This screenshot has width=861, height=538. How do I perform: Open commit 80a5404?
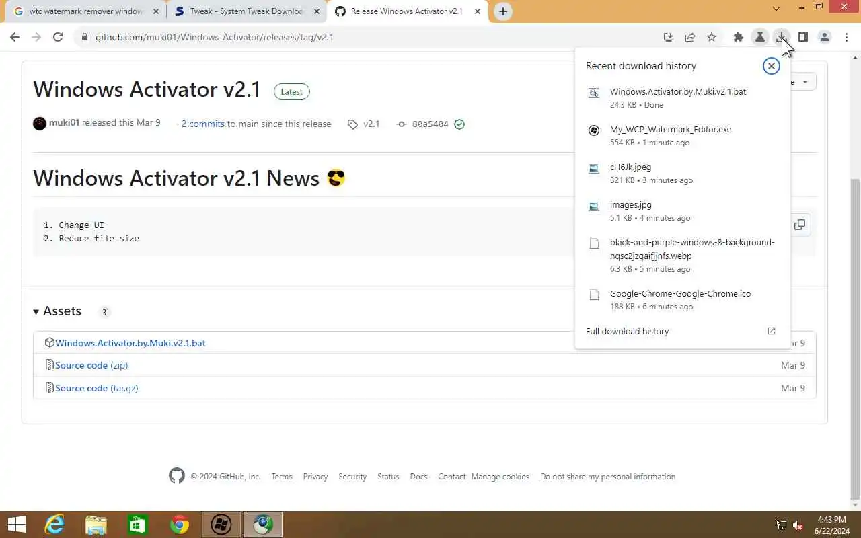tap(430, 124)
